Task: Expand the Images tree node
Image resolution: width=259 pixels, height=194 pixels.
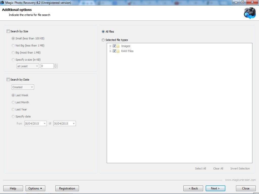Action: pos(110,46)
